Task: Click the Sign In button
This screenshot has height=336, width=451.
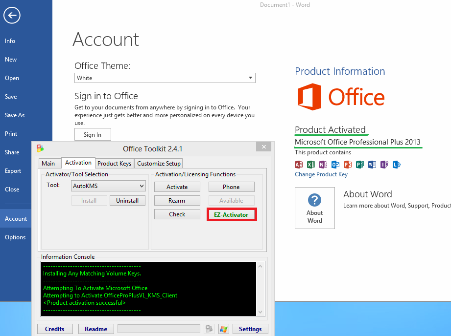Action: tap(93, 135)
